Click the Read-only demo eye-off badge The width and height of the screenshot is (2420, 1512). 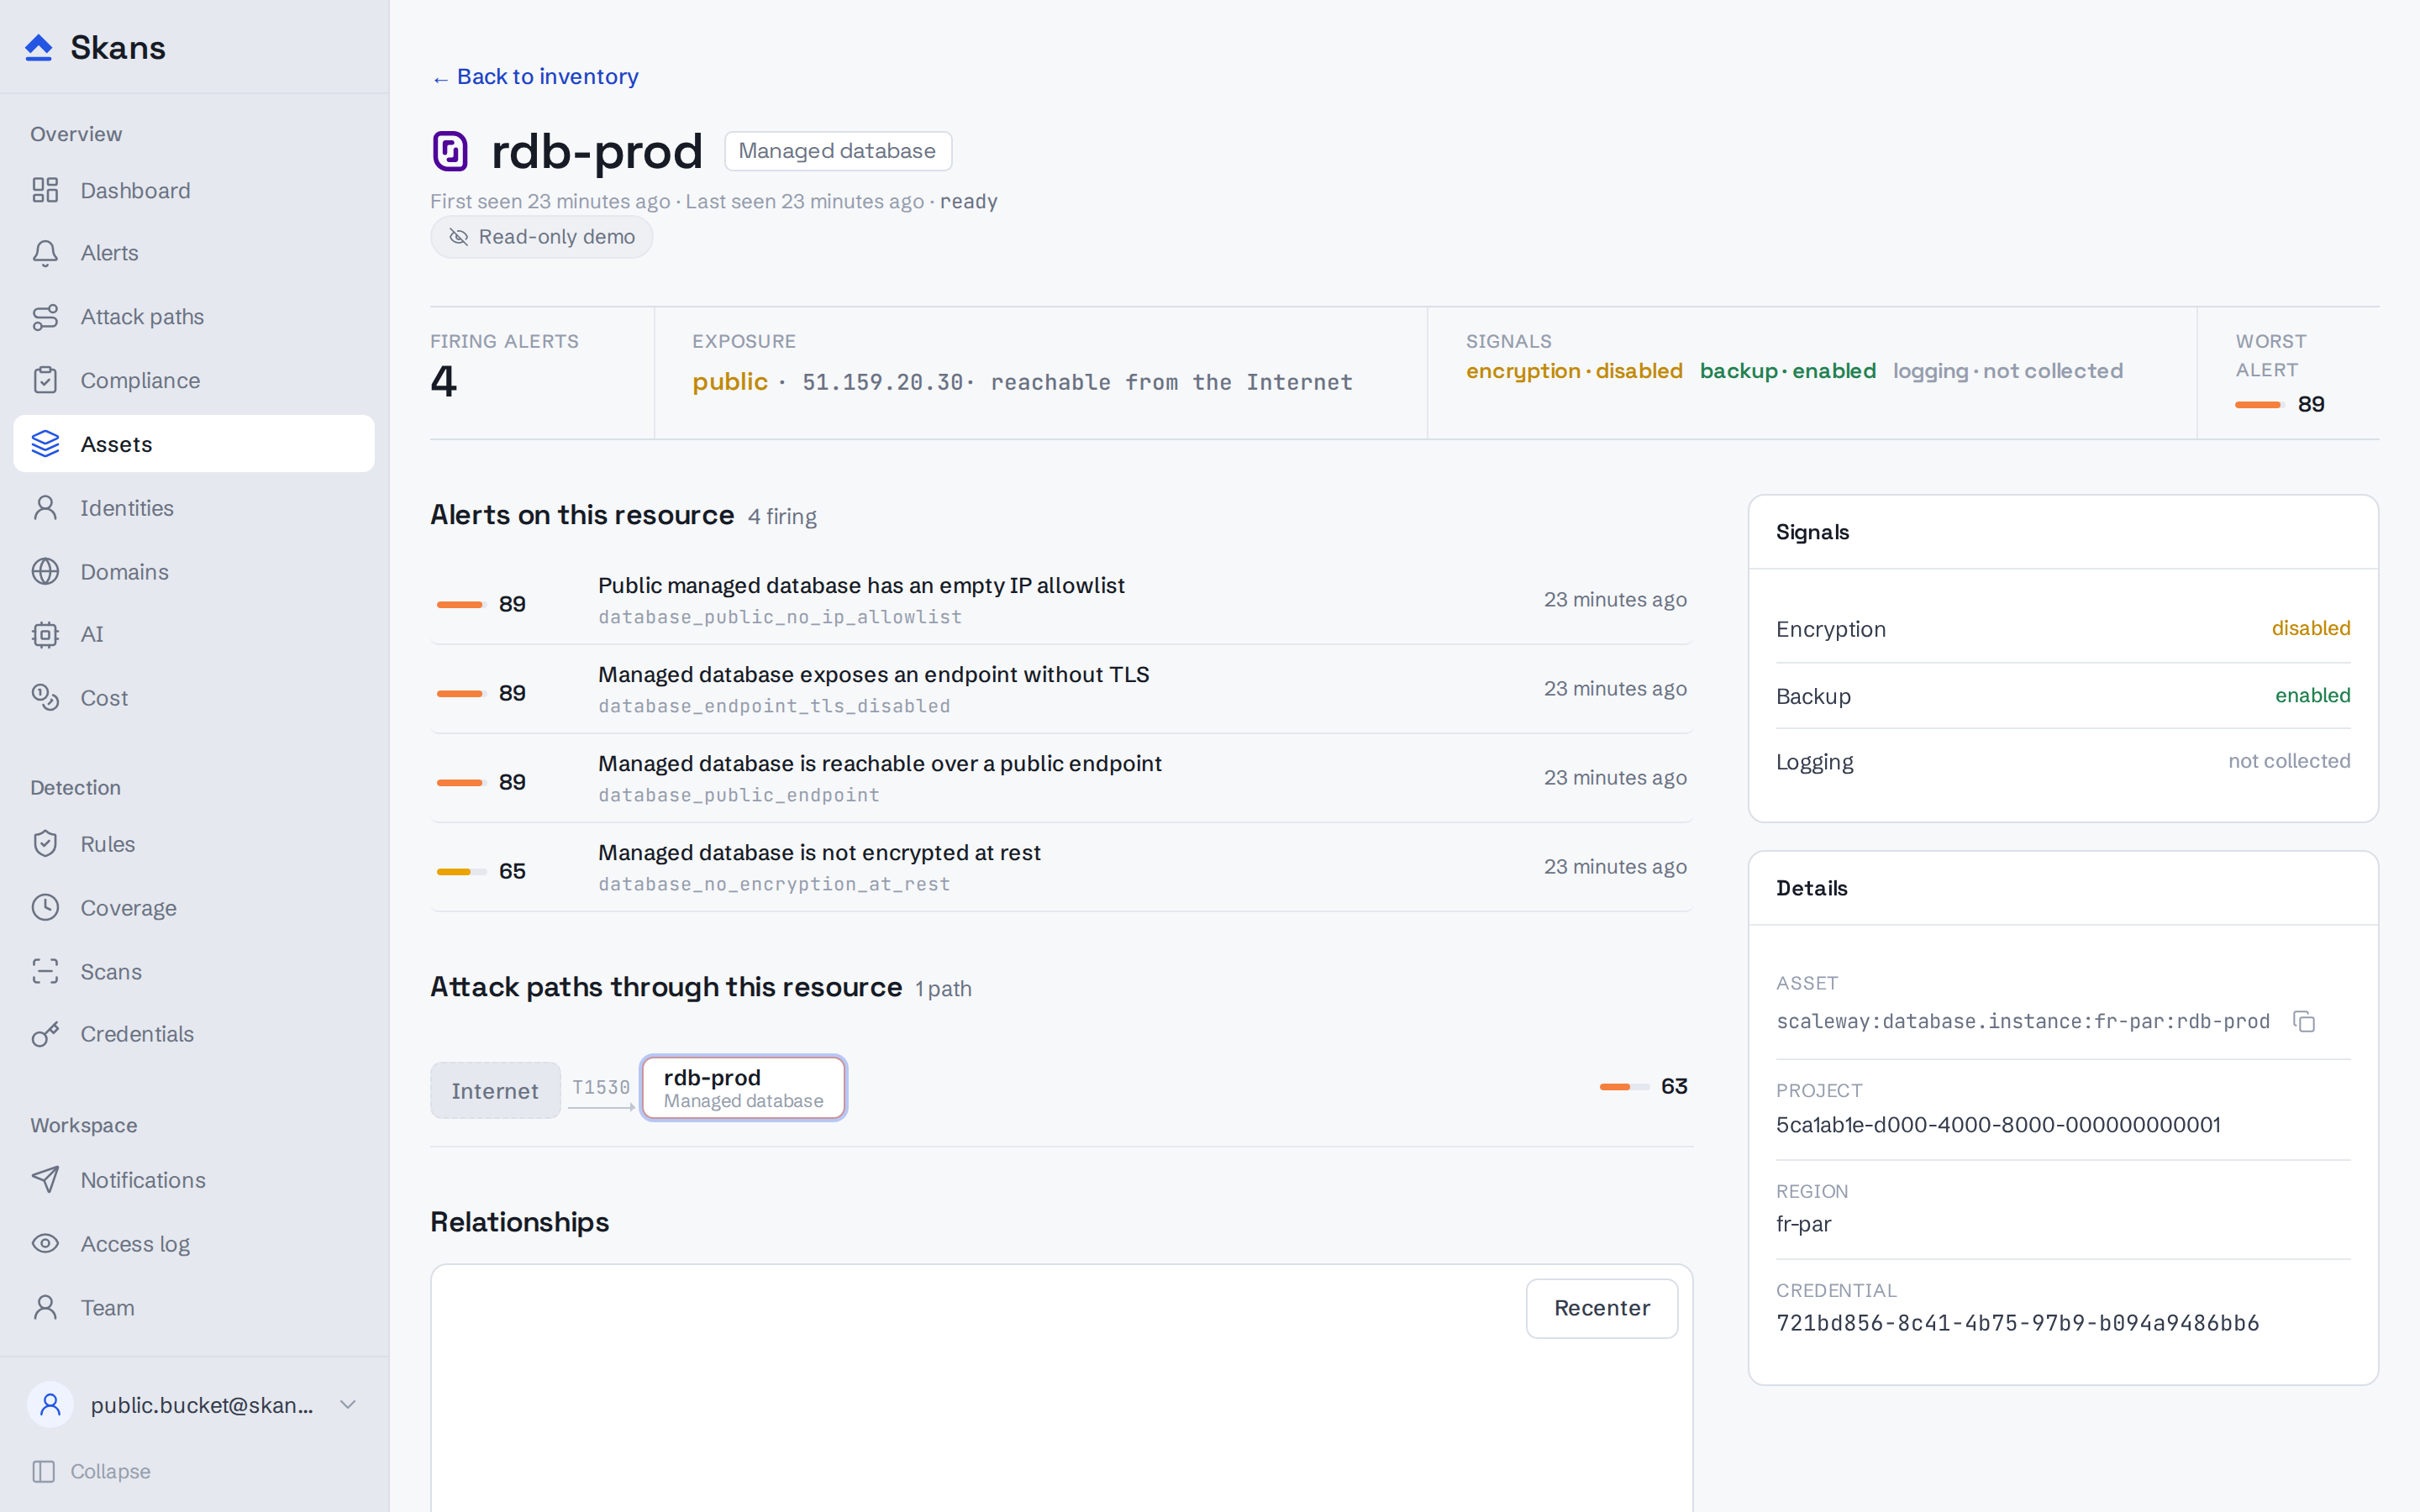[x=541, y=237]
